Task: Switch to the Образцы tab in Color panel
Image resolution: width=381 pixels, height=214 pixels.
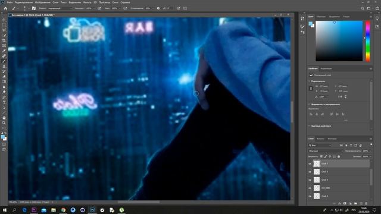Action: coord(321,17)
